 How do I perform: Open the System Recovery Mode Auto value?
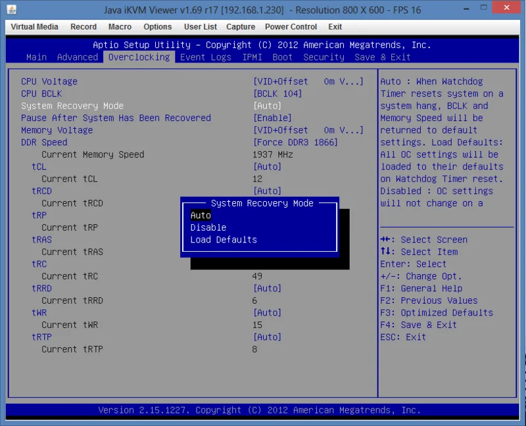pos(268,106)
